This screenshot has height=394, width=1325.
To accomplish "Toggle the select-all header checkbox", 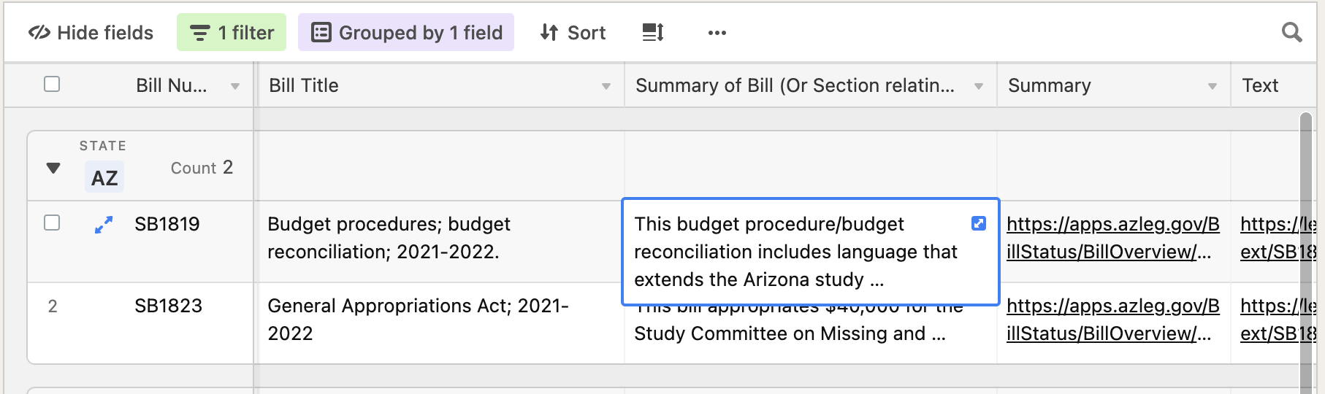I will coord(52,84).
